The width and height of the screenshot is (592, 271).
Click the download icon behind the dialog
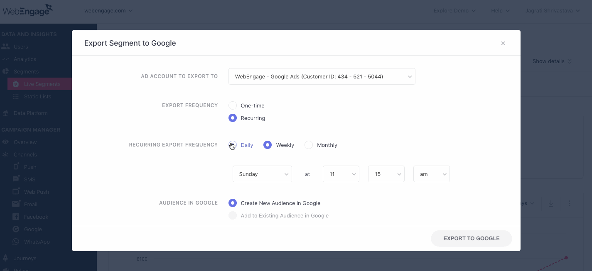click(551, 203)
